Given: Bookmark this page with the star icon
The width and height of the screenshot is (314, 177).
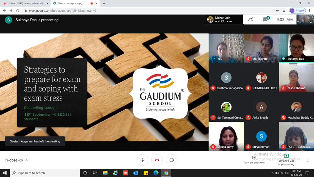Looking at the screenshot, I should [284, 11].
